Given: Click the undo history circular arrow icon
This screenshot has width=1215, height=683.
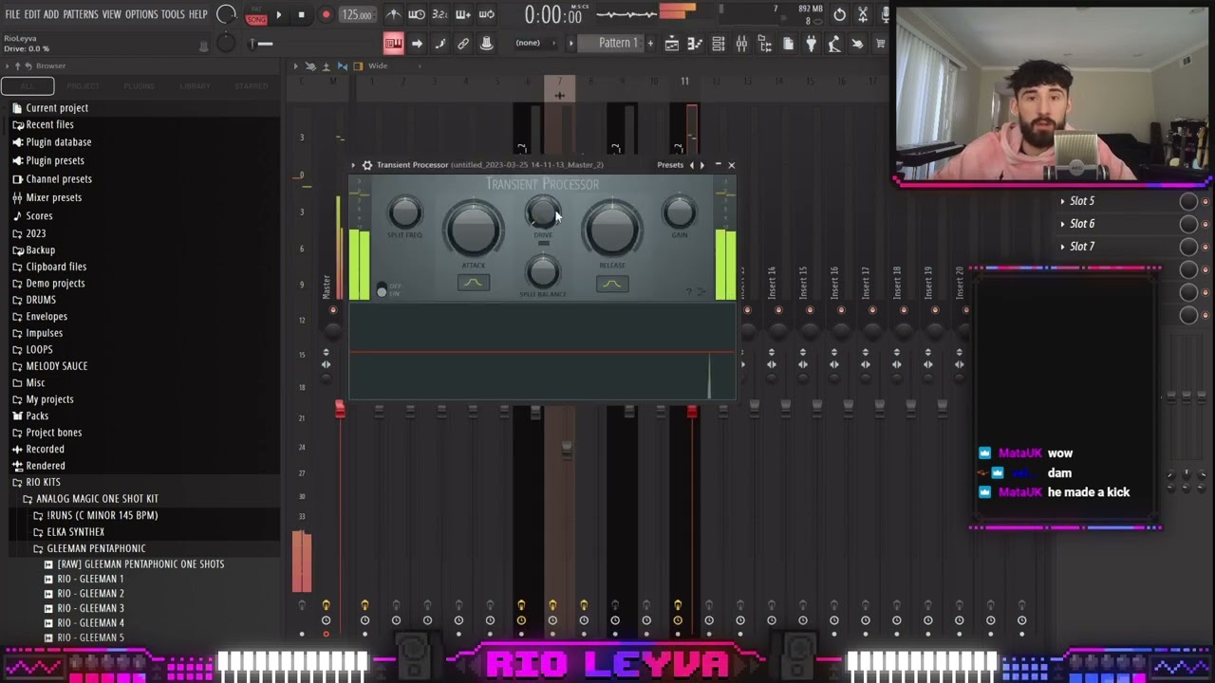Looking at the screenshot, I should click(839, 14).
